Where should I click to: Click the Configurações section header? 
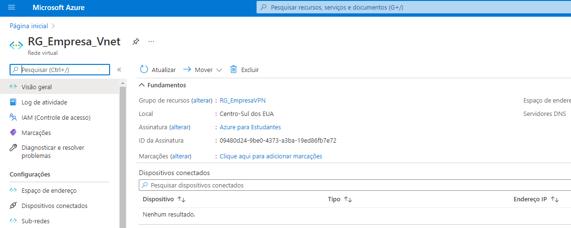(30, 175)
